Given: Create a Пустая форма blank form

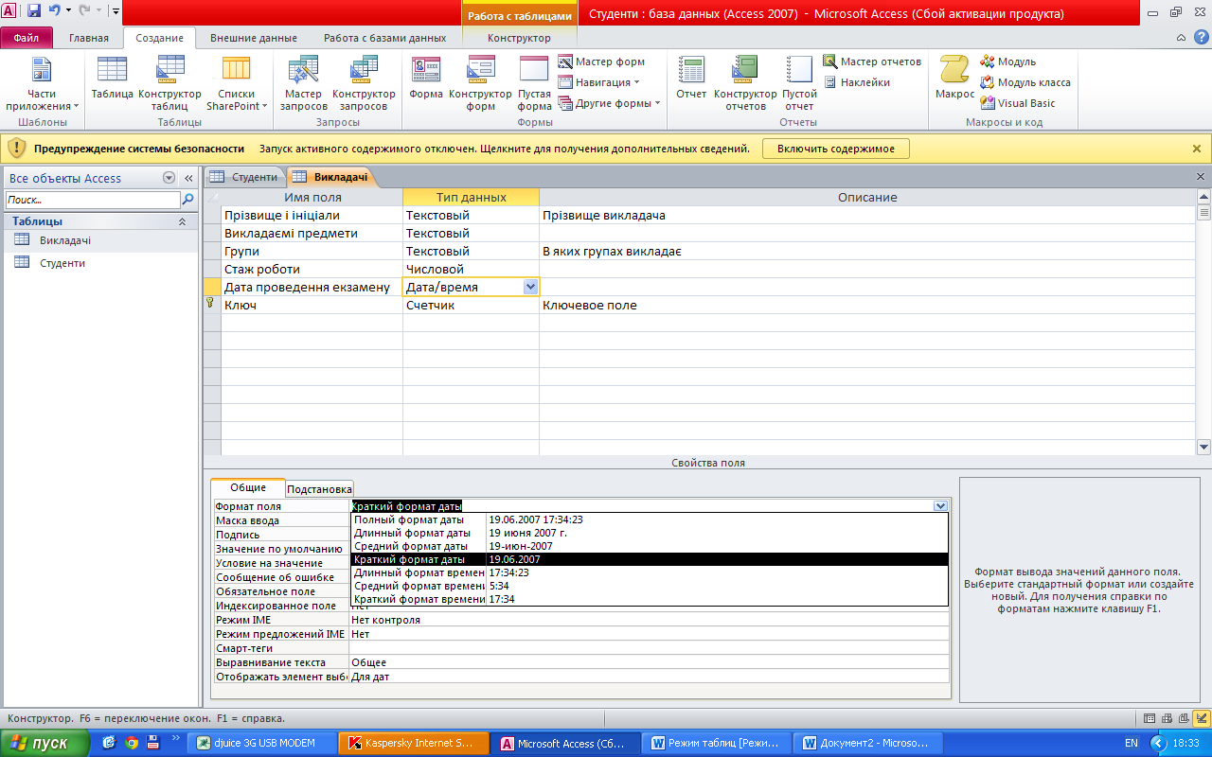Looking at the screenshot, I should point(534,83).
